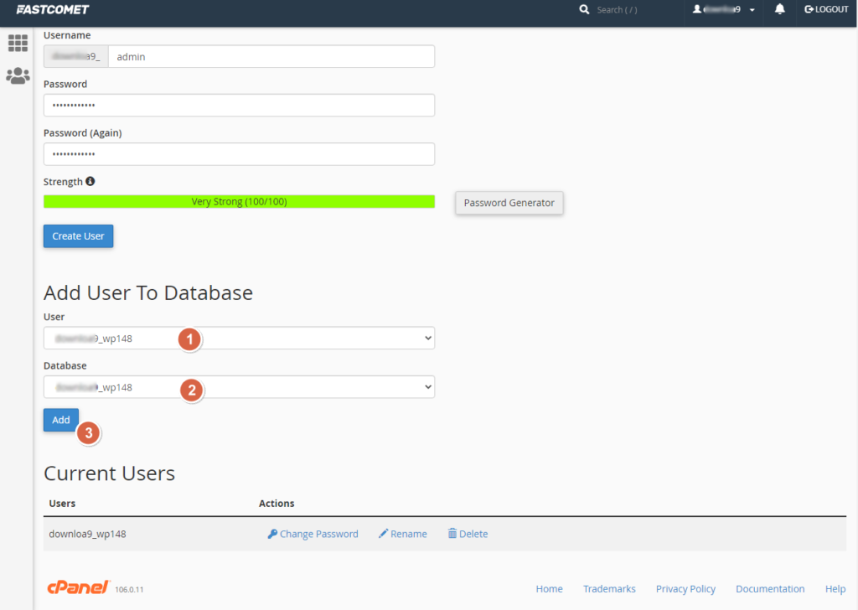Image resolution: width=858 pixels, height=610 pixels.
Task: Click the notifications bell icon
Action: coord(780,9)
